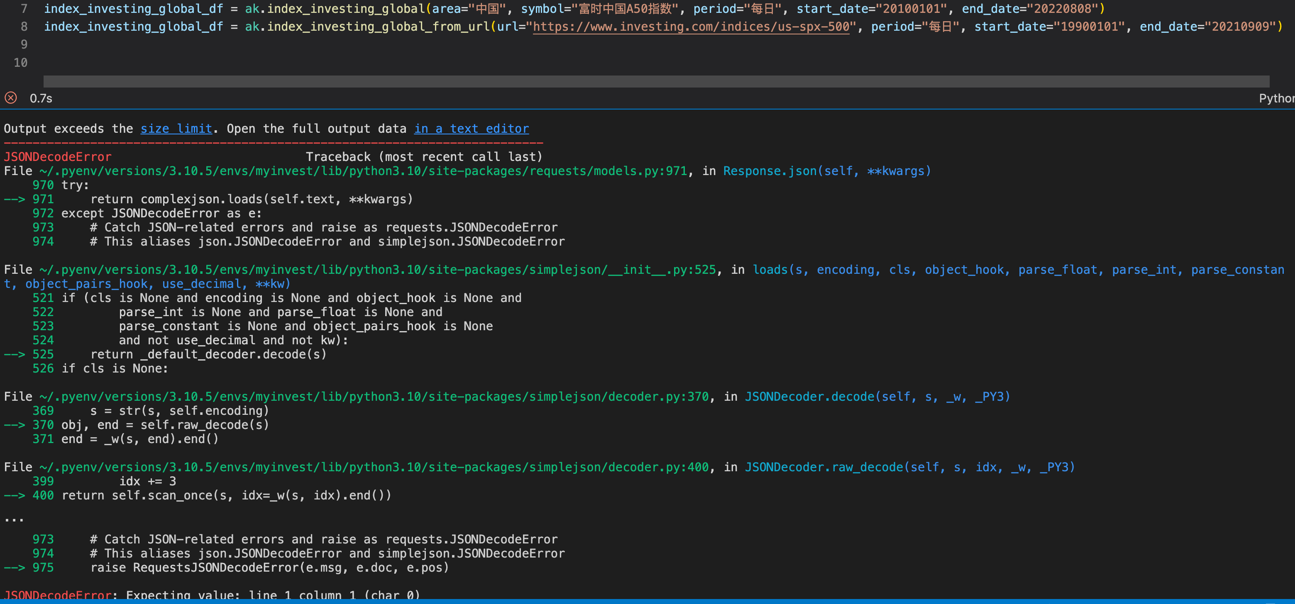Click line number 8 gutter
This screenshot has height=604, width=1295.
(x=24, y=26)
